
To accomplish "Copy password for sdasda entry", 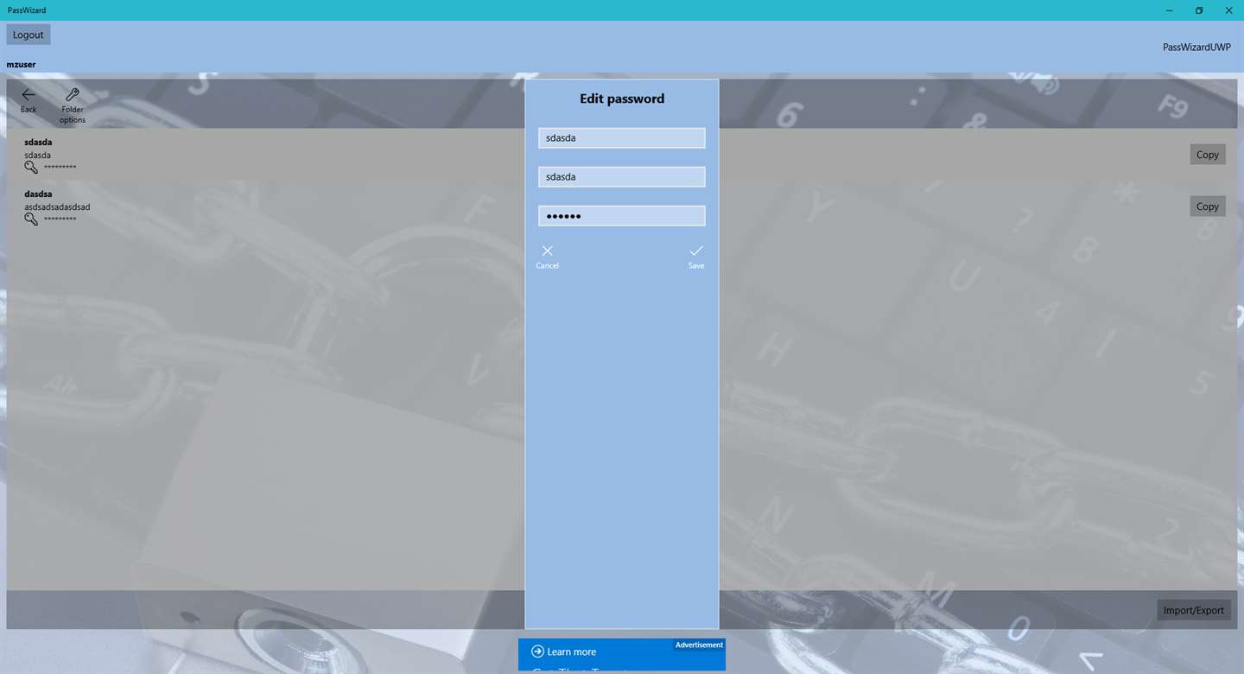I will 1207,155.
